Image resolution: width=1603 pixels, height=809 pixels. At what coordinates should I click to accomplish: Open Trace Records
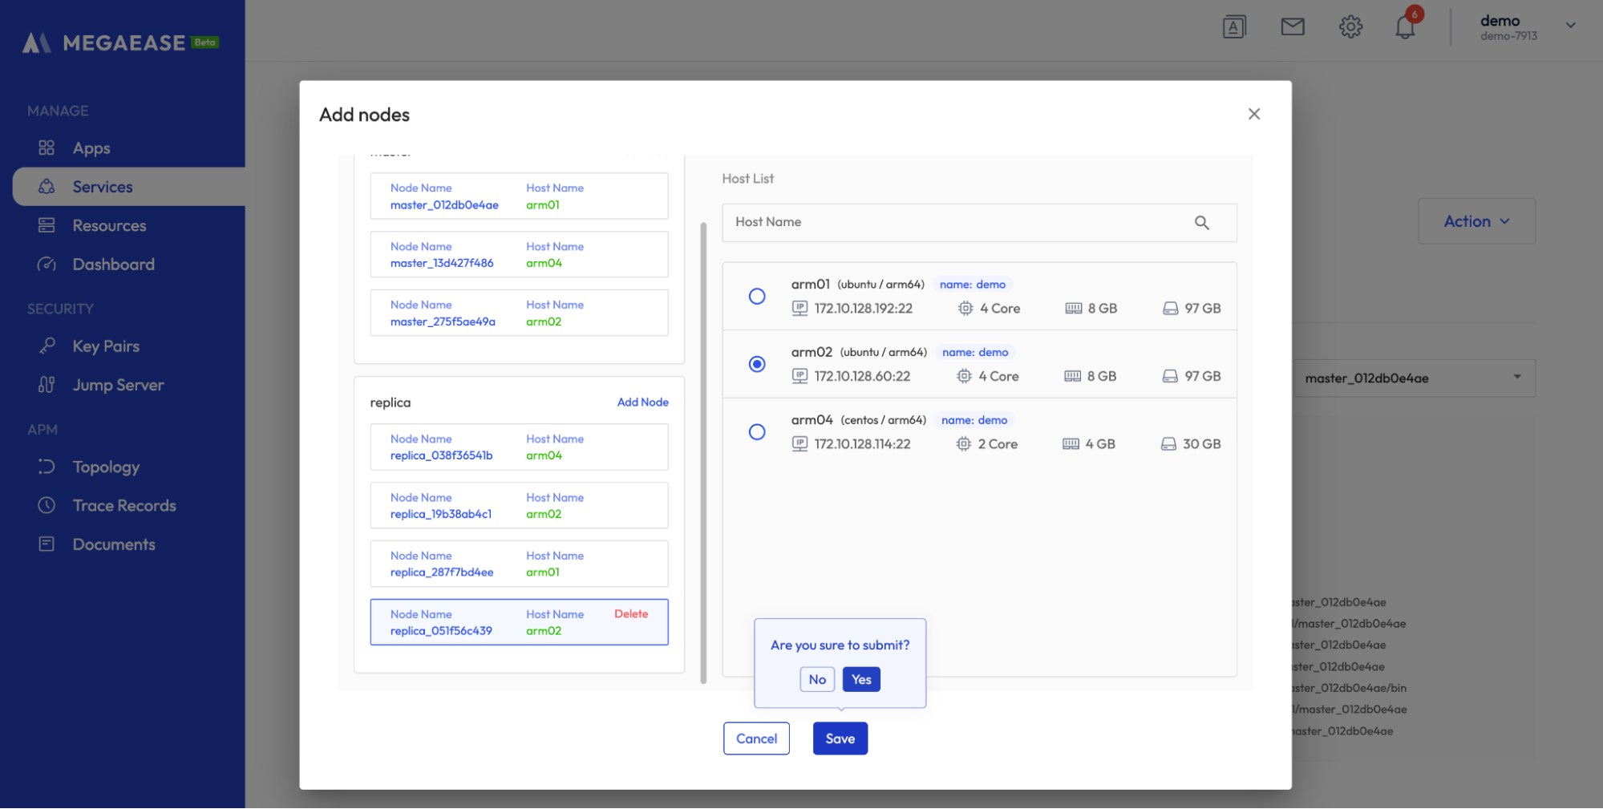(123, 505)
